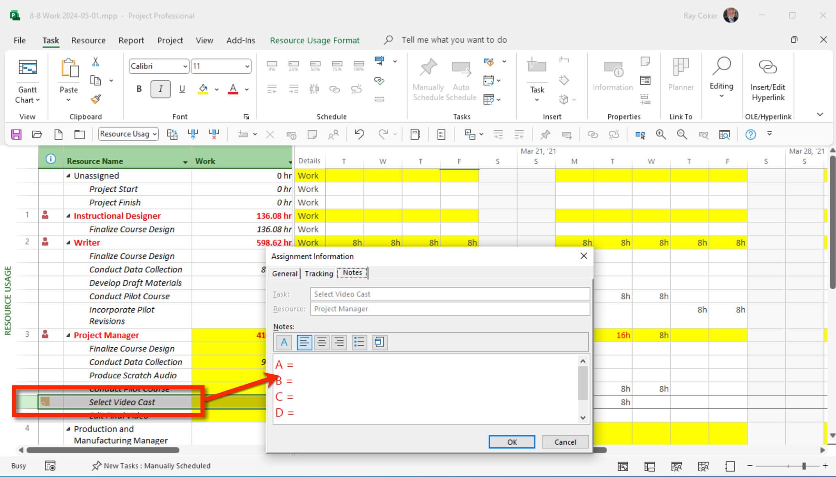Click the Zoom Out magnifier icon
The image size is (836, 477).
682,134
